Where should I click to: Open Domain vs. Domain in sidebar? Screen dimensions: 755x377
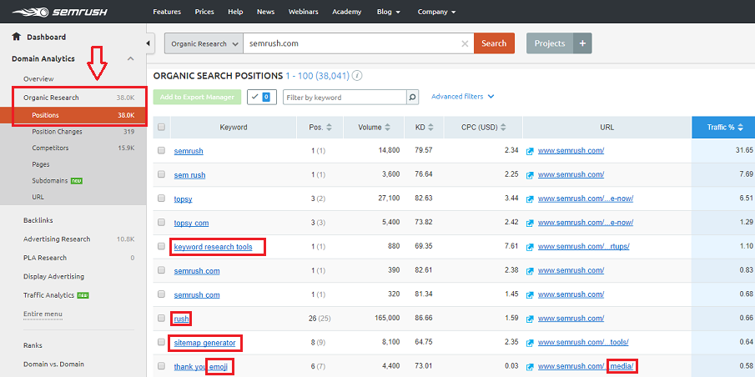pos(53,364)
